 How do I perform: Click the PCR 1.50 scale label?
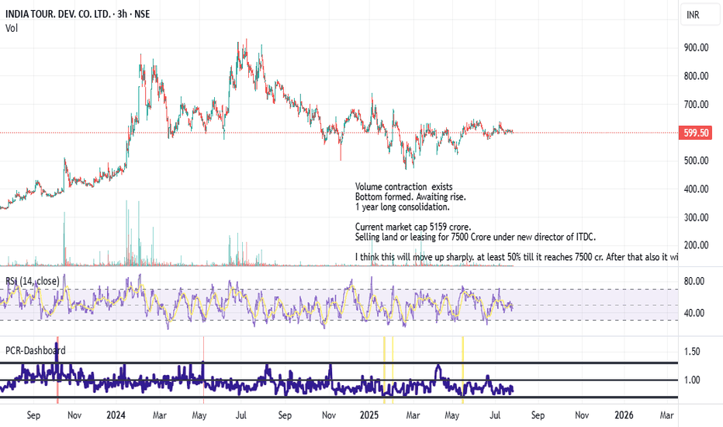point(692,351)
